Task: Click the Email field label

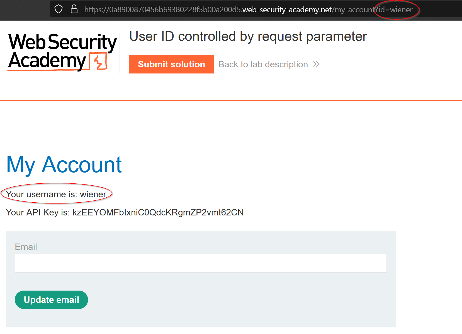Action: click(x=26, y=247)
